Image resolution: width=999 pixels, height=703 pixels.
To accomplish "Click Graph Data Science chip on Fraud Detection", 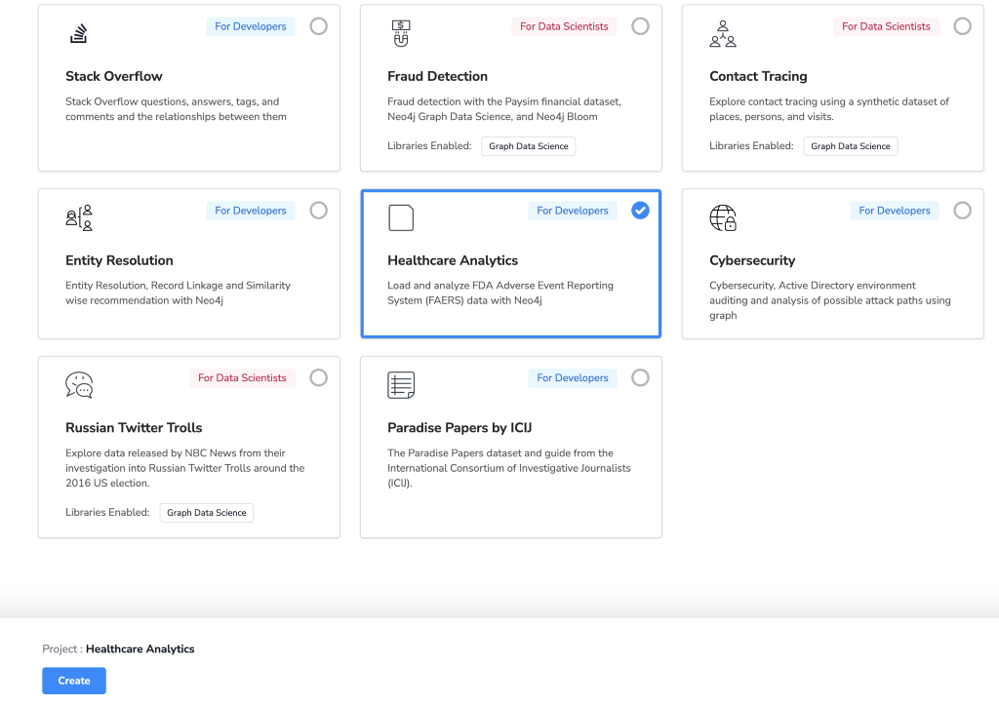I will 528,146.
